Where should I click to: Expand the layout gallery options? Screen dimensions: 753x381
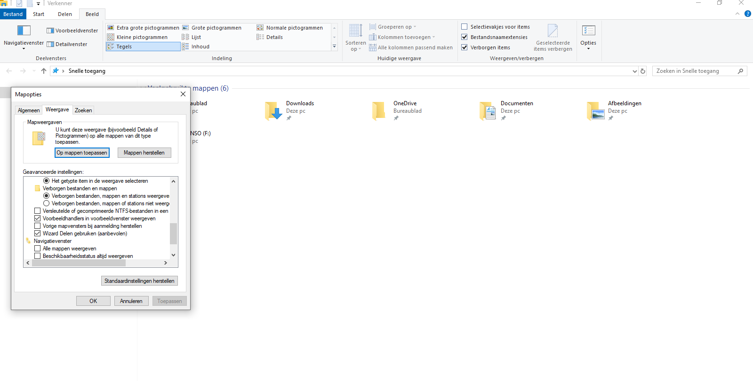tap(335, 47)
